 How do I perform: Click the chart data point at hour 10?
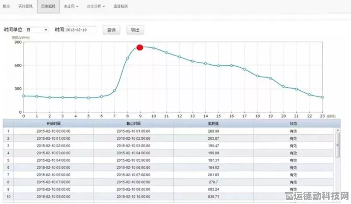(153, 48)
